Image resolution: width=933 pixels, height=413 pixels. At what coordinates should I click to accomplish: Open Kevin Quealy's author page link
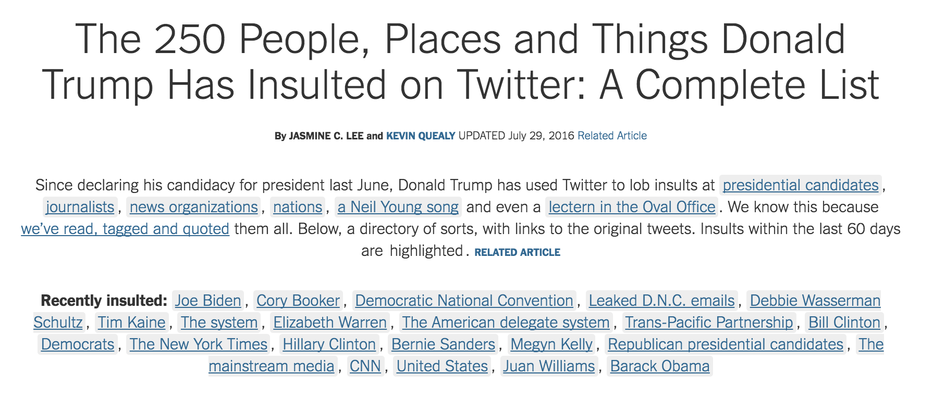click(420, 136)
